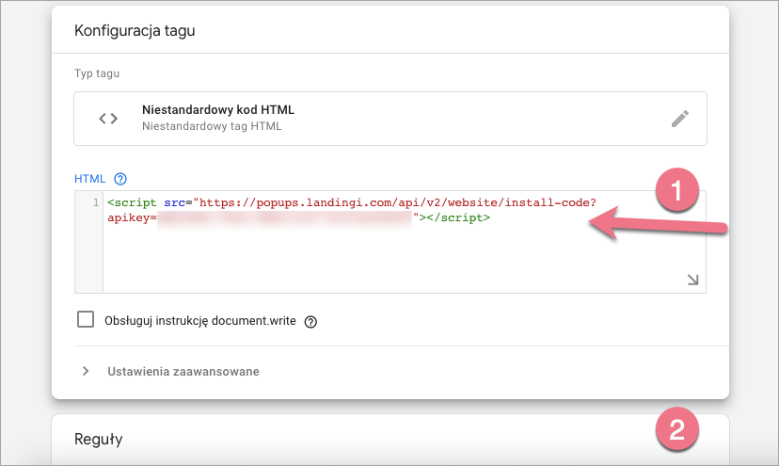Open the Reguły section panel
The image size is (779, 466).
99,439
